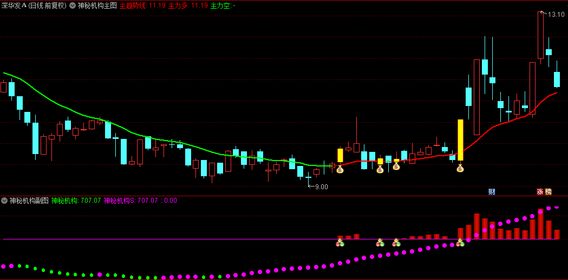568x280 pixels.
Task: Select the 神秘机构副图 indicator name
Action: [x=29, y=201]
